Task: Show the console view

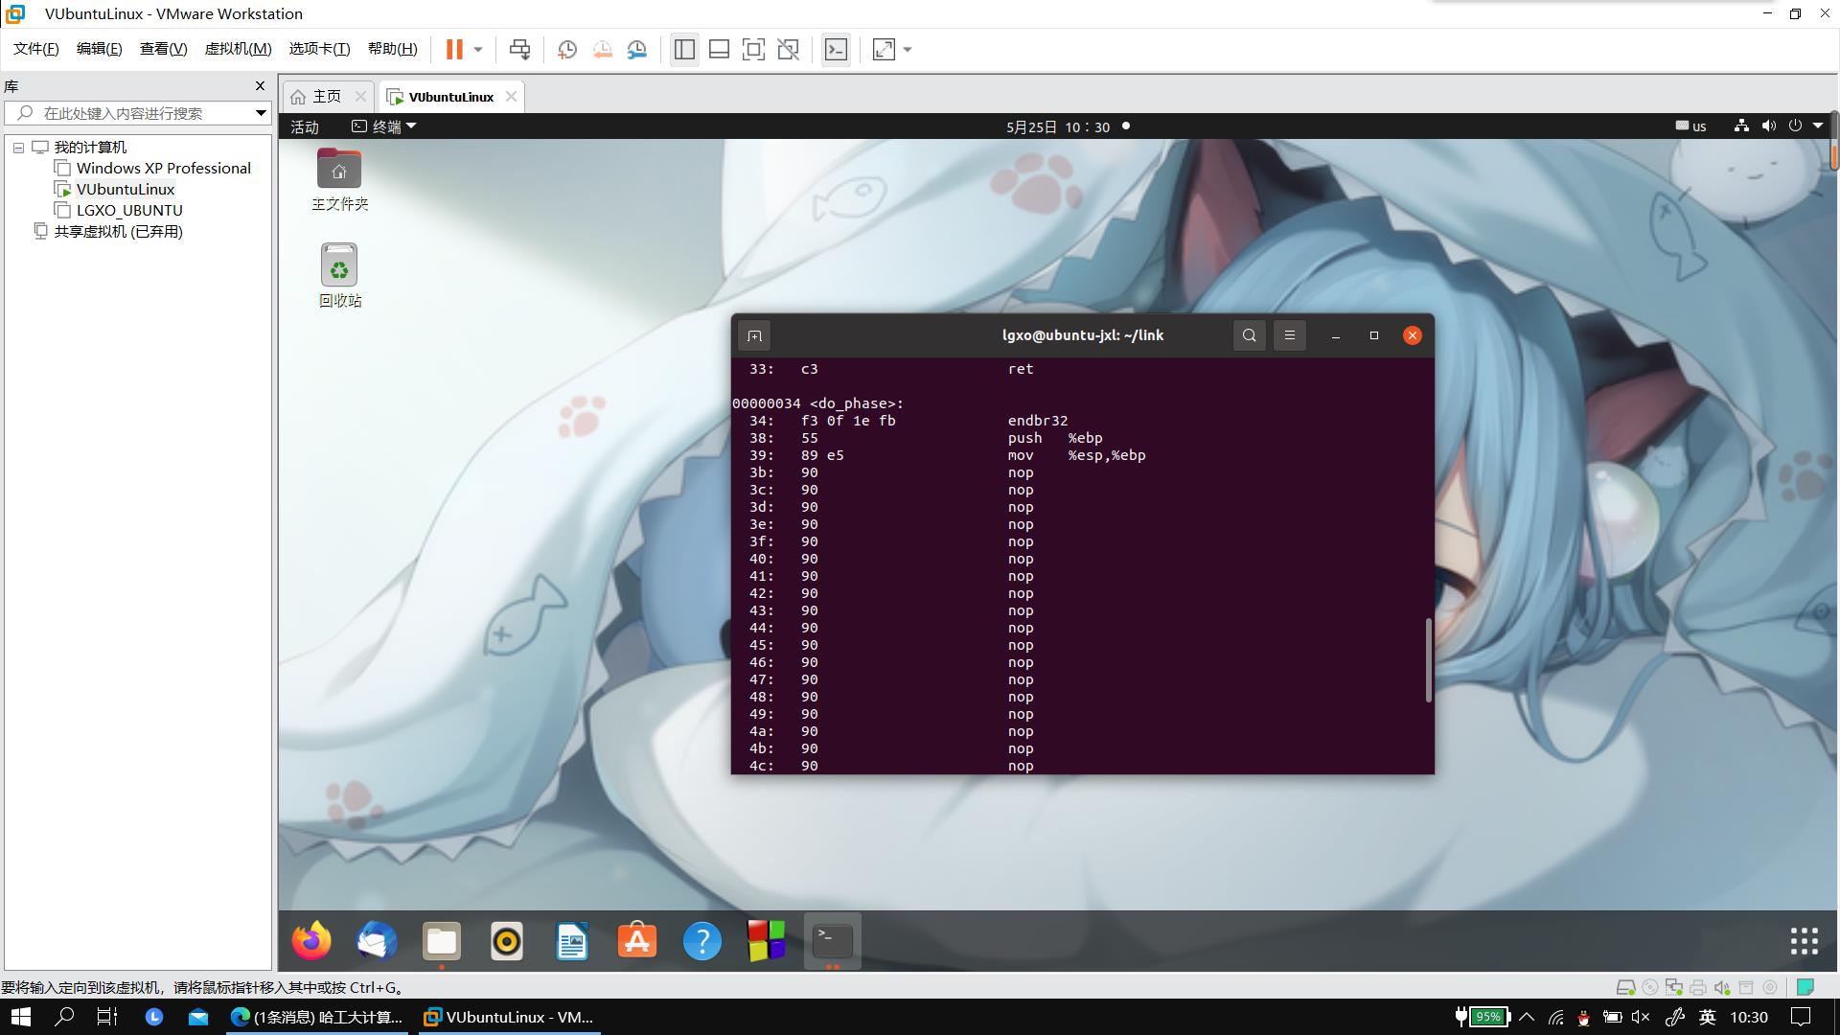Action: (836, 50)
